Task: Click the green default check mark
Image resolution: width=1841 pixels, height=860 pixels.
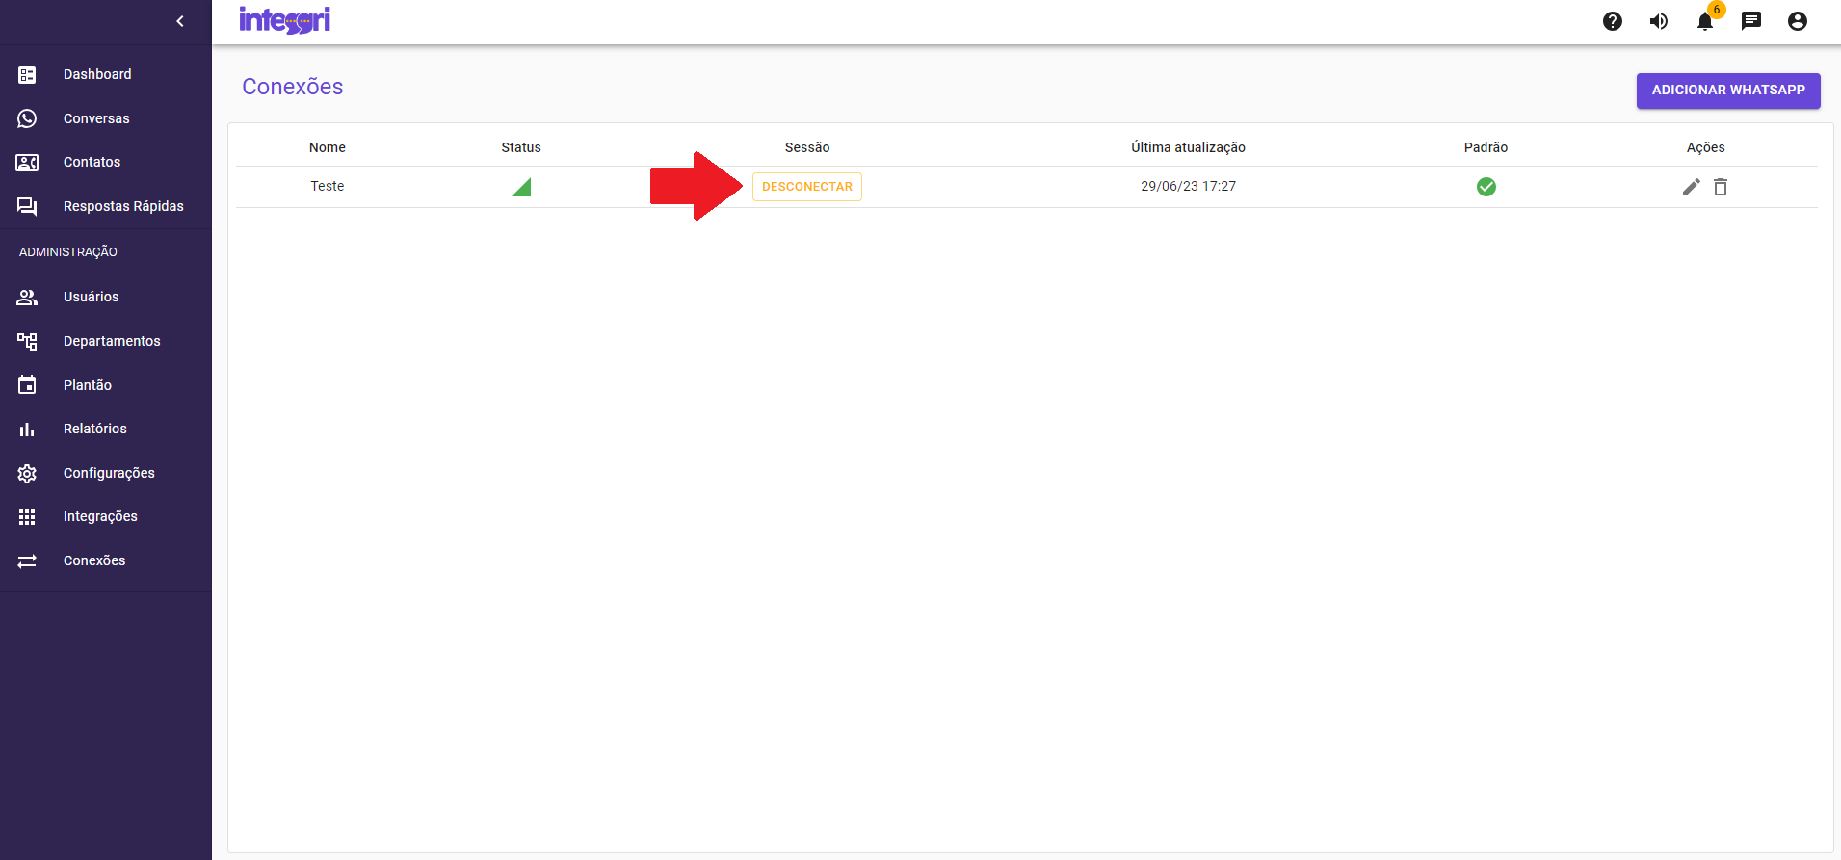Action: 1486,187
